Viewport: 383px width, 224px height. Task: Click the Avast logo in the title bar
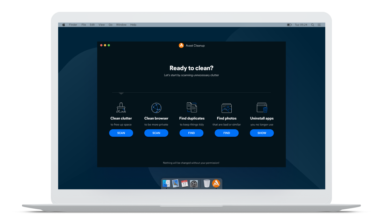[x=181, y=45]
